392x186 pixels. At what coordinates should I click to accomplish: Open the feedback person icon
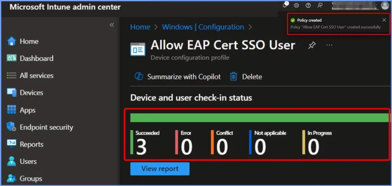(320, 5)
